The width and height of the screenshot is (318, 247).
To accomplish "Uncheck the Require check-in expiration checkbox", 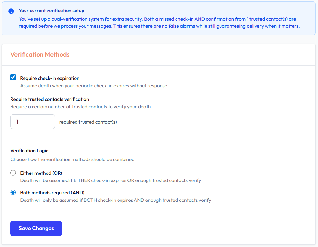I will (13, 77).
